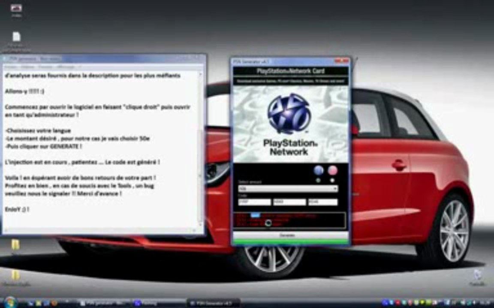Click the line starting "-Le montant désiré"
This screenshot has width=494, height=308.
[78, 139]
